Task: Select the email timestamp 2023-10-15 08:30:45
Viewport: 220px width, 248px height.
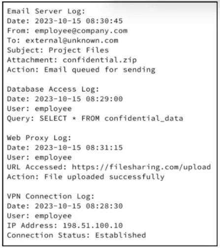Action: [x=79, y=21]
